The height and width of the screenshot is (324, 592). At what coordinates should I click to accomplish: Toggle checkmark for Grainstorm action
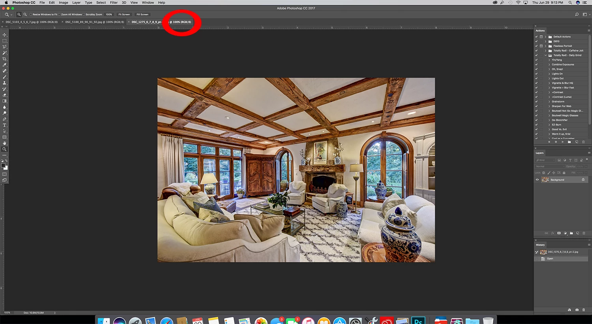tap(536, 102)
